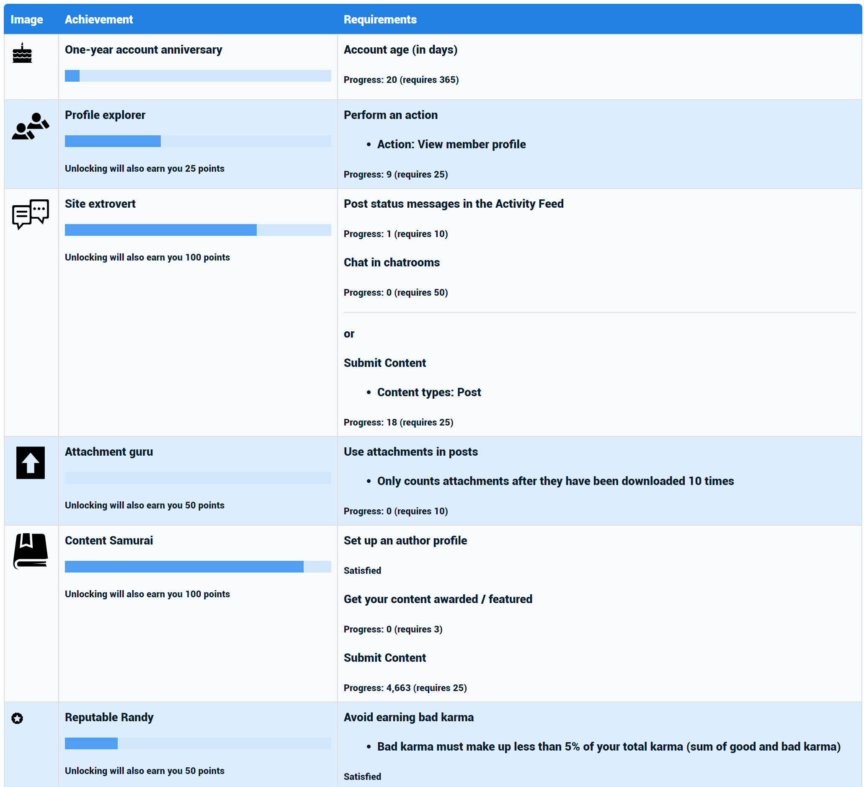Click the Profile explorer people icon
864x787 pixels.
pos(30,126)
